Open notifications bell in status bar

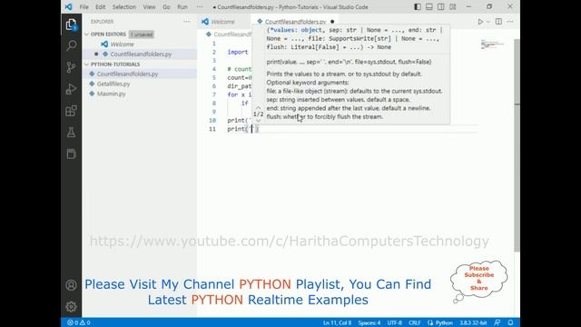(x=510, y=322)
